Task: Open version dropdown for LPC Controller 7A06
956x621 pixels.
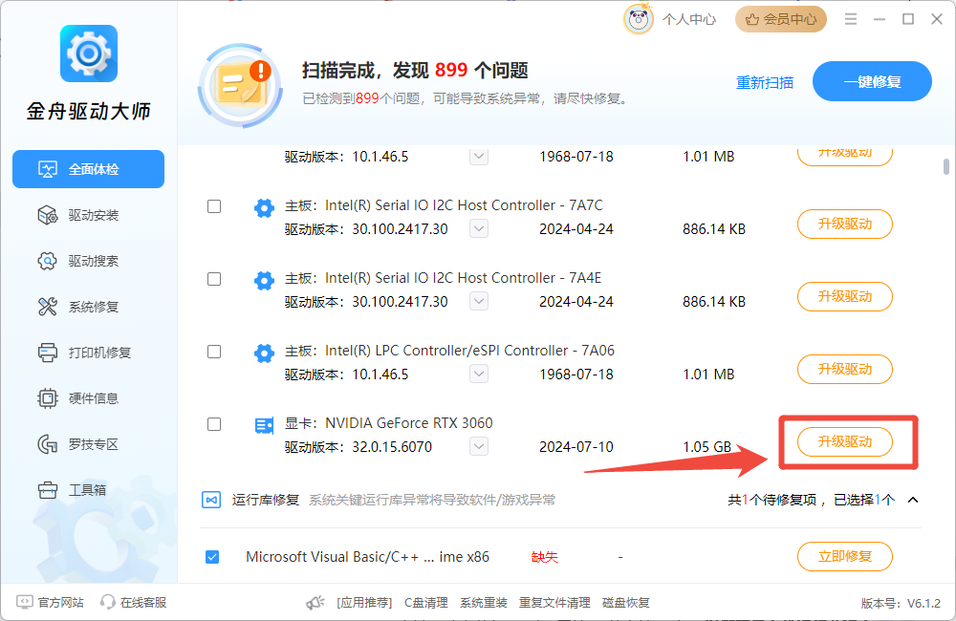Action: (479, 375)
